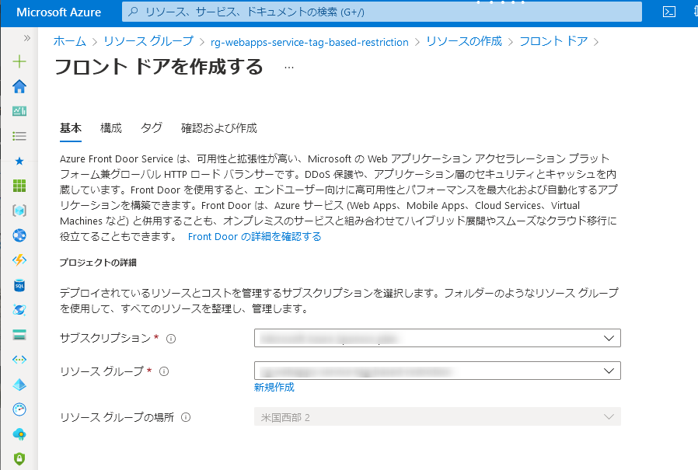Viewport: 698px width, 470px height.
Task: Open the リソース グループ dropdown
Action: pos(437,371)
